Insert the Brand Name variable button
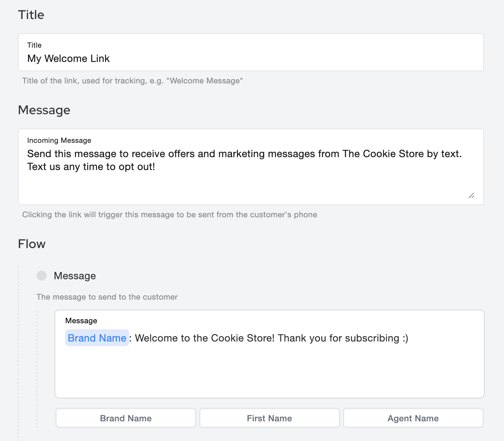 coord(126,418)
